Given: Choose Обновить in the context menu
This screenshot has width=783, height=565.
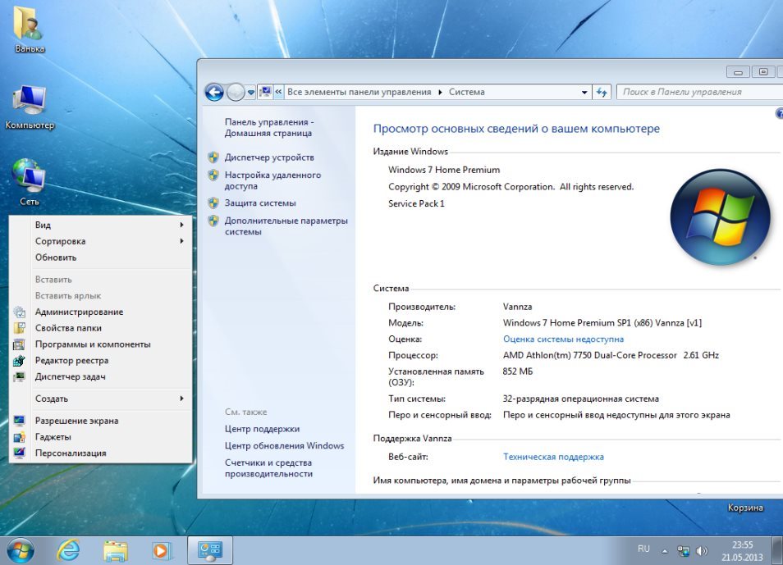Looking at the screenshot, I should pos(56,257).
